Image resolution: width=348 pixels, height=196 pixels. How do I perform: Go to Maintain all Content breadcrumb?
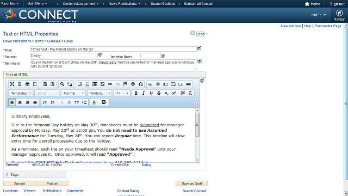coord(198,4)
